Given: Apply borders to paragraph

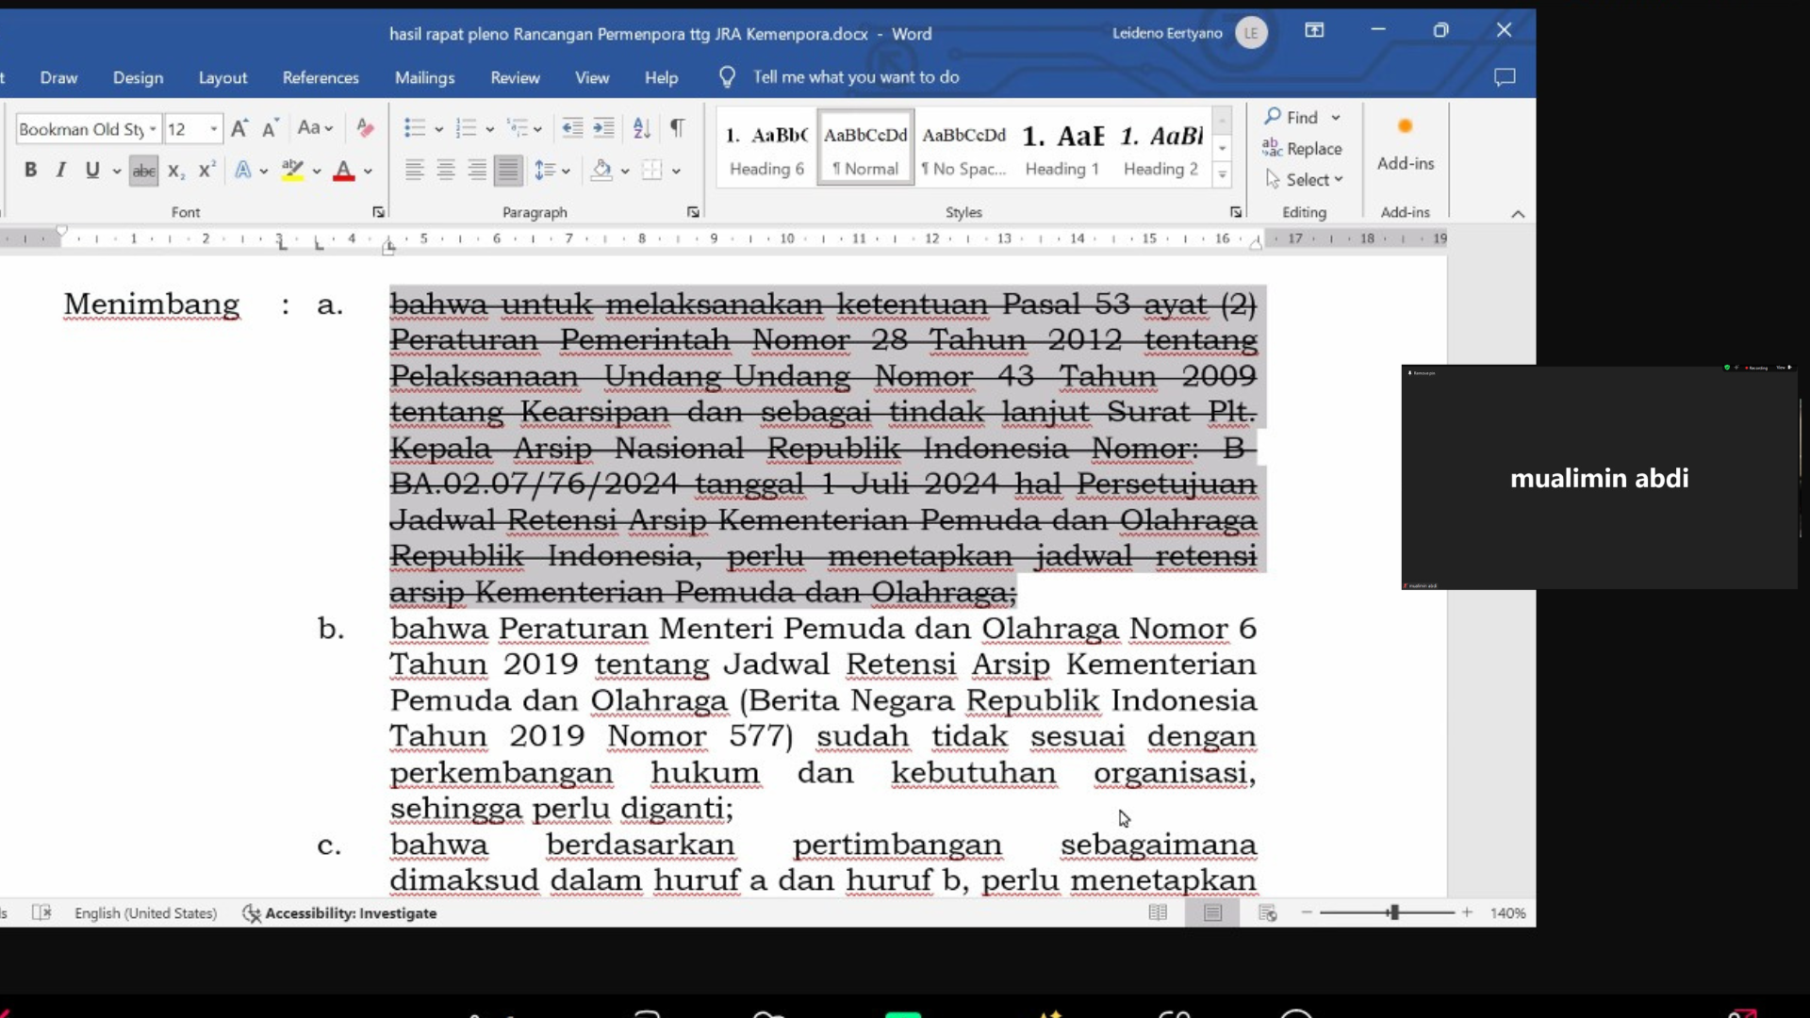Looking at the screenshot, I should pyautogui.click(x=651, y=171).
